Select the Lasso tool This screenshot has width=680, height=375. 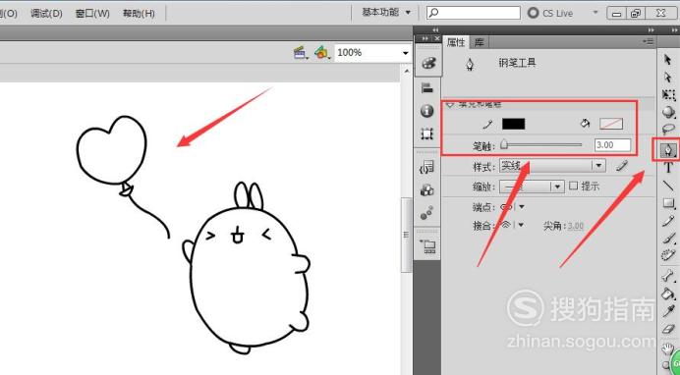668,129
